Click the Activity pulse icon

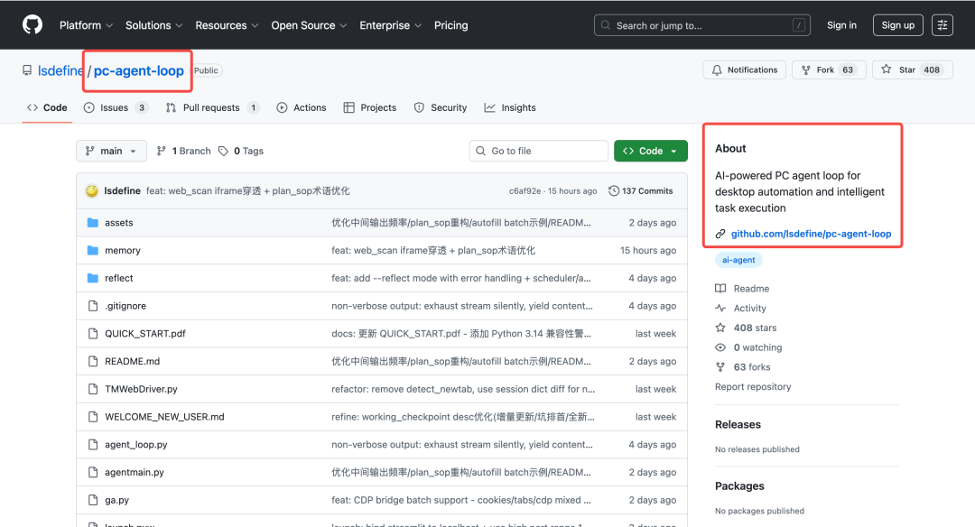[x=720, y=309]
